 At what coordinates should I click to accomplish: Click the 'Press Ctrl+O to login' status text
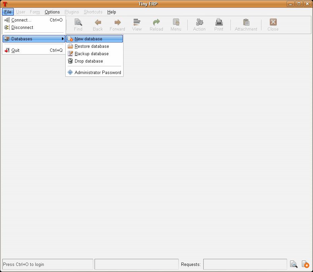(24, 264)
